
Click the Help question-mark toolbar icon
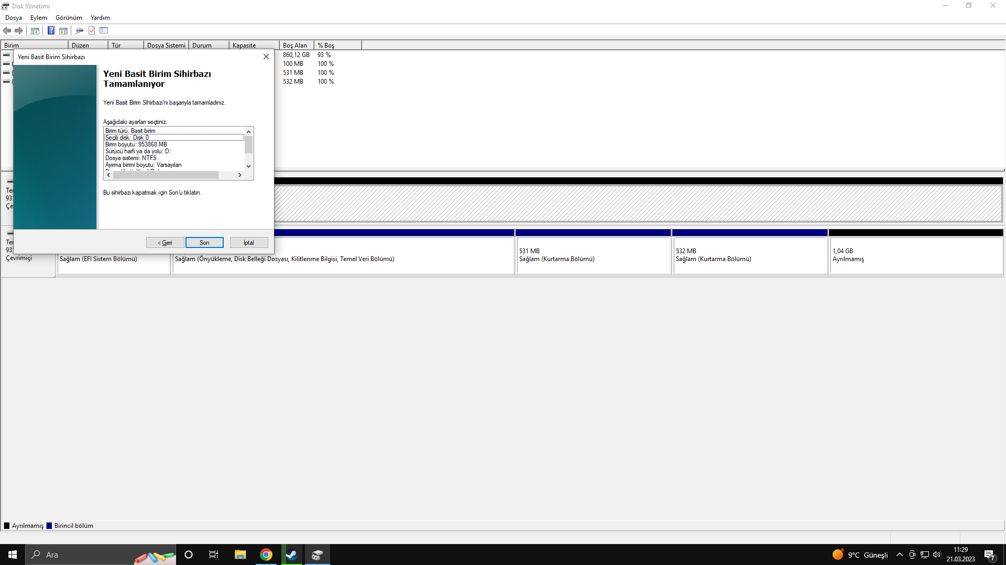tap(51, 30)
